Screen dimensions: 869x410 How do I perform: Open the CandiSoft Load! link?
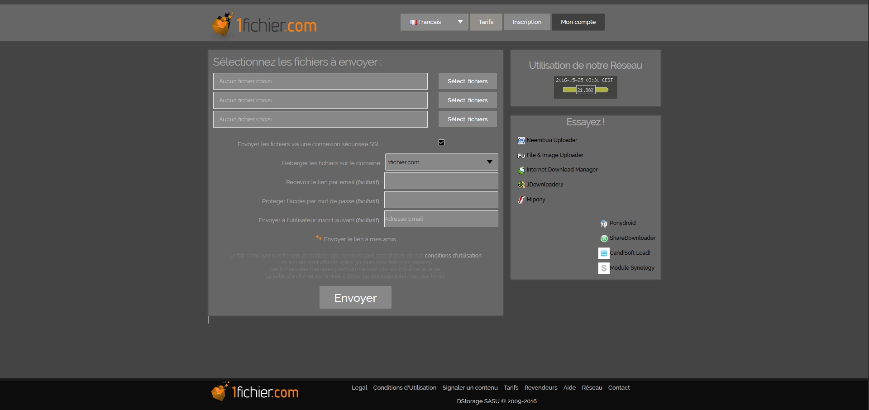pyautogui.click(x=630, y=253)
